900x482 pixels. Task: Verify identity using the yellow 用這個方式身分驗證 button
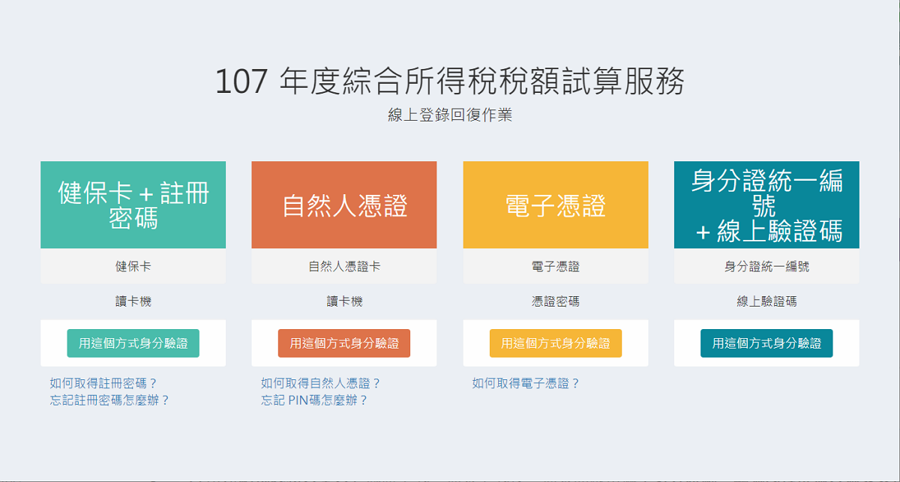(556, 343)
